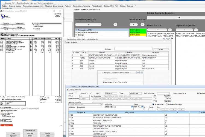Click the Doc field containing F0000001
Image resolution: width=205 pixels, height=137 pixels.
[111, 93]
